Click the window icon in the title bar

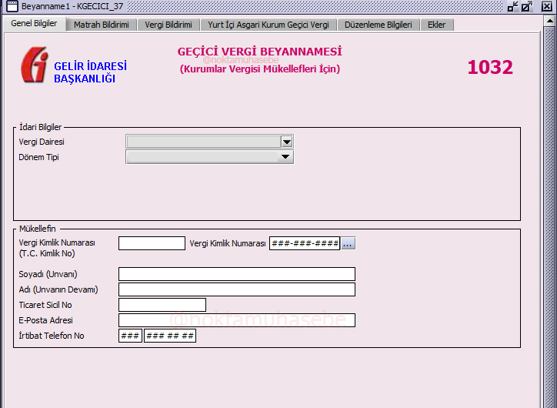[12, 6]
